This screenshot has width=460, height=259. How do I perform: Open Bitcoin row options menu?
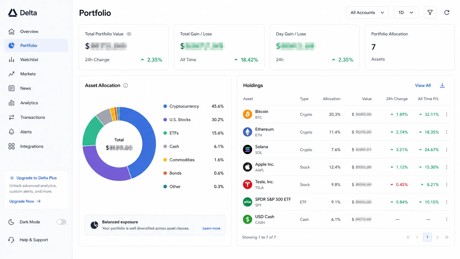pos(447,114)
